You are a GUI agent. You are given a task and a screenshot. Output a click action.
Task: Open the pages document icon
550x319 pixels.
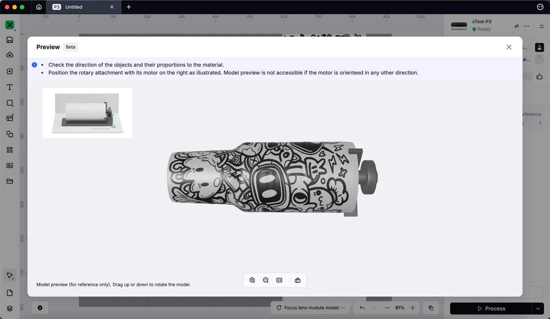[x=10, y=293]
